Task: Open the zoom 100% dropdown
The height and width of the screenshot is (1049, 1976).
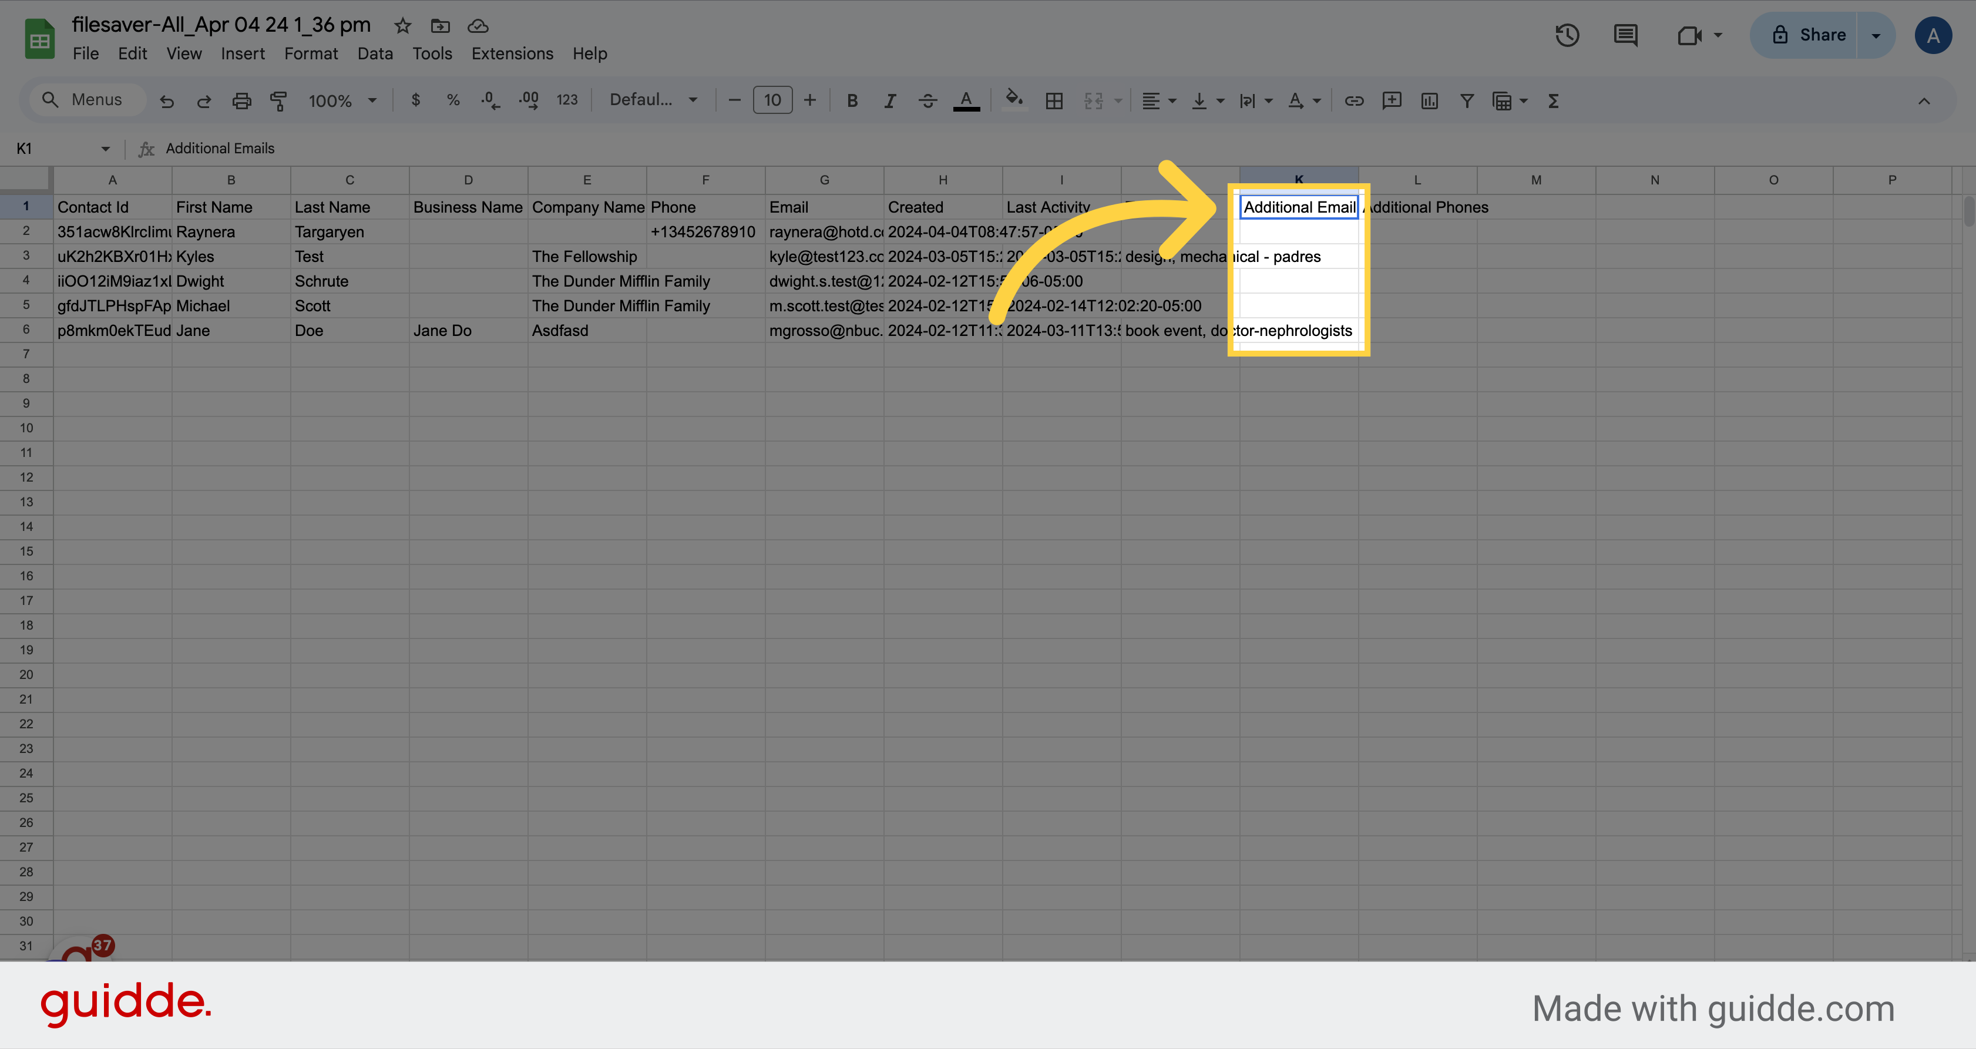Action: click(x=342, y=100)
